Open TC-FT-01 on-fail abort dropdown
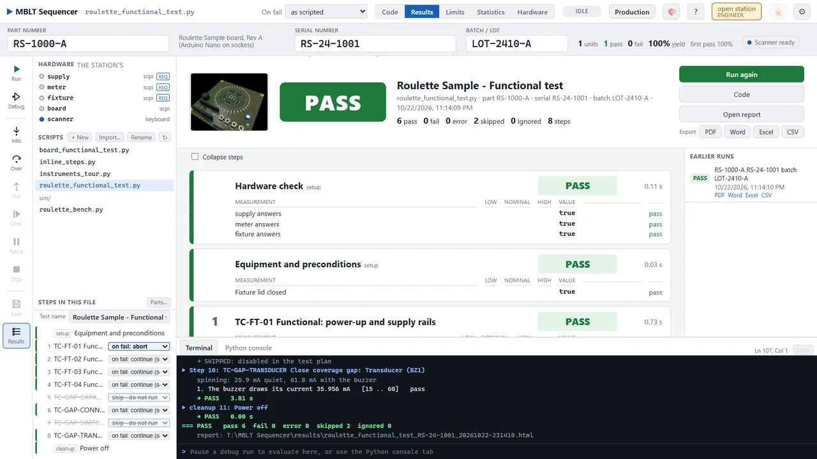This screenshot has width=817, height=459. pyautogui.click(x=139, y=346)
